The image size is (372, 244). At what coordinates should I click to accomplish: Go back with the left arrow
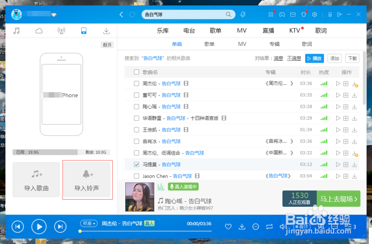tap(121, 15)
